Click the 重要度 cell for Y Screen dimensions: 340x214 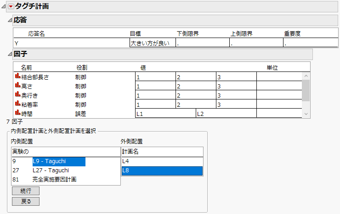(311, 43)
